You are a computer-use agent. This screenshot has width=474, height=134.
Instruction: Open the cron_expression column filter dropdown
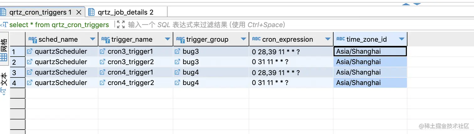click(328, 39)
